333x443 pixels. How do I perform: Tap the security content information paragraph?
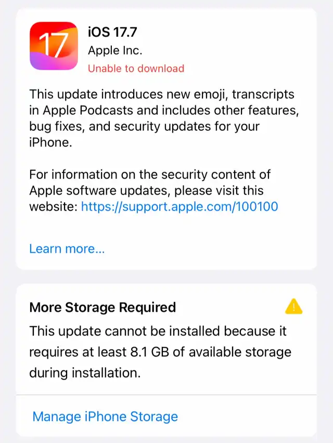154,191
